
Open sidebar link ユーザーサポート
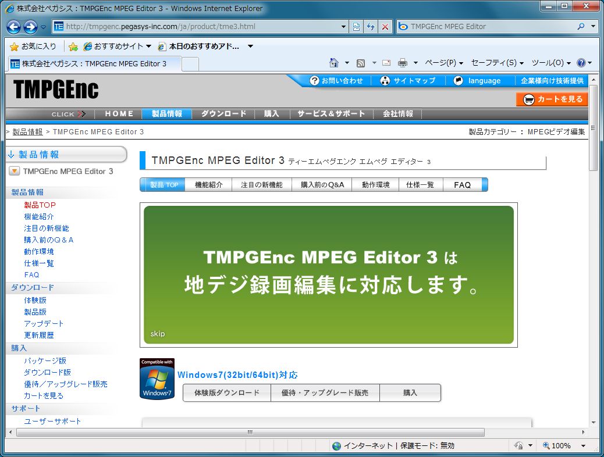52,421
